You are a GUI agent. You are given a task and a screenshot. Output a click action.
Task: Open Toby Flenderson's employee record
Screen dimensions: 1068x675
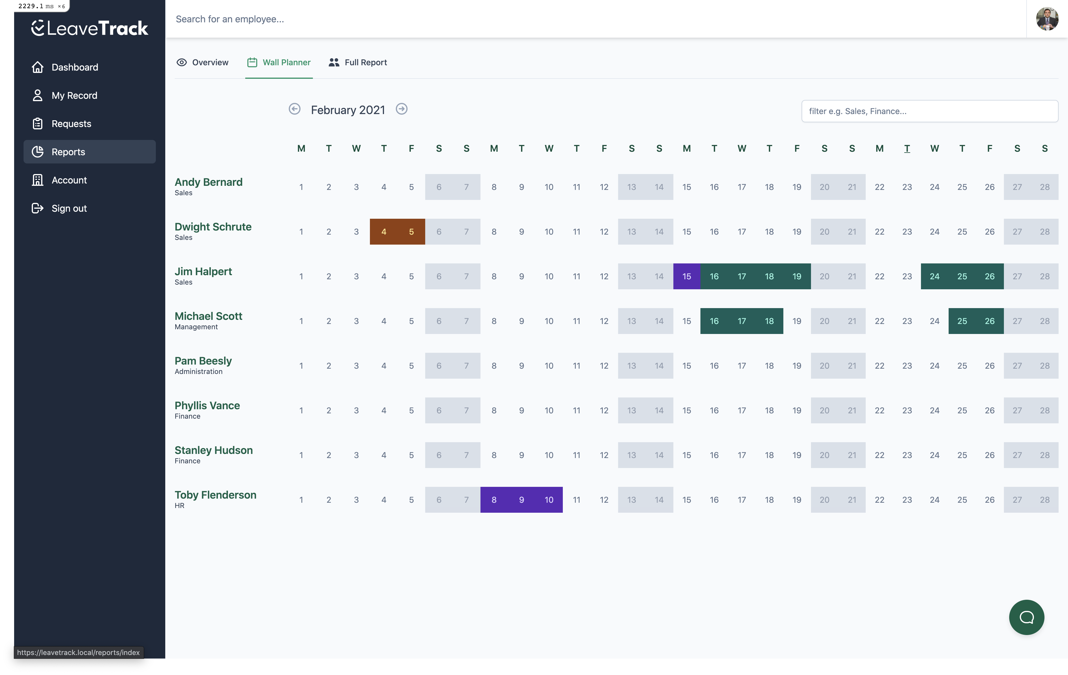click(x=215, y=494)
